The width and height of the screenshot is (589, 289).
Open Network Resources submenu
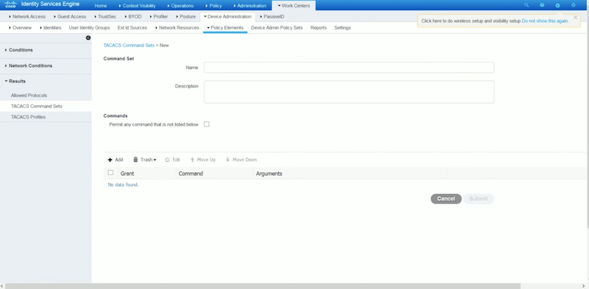click(177, 28)
